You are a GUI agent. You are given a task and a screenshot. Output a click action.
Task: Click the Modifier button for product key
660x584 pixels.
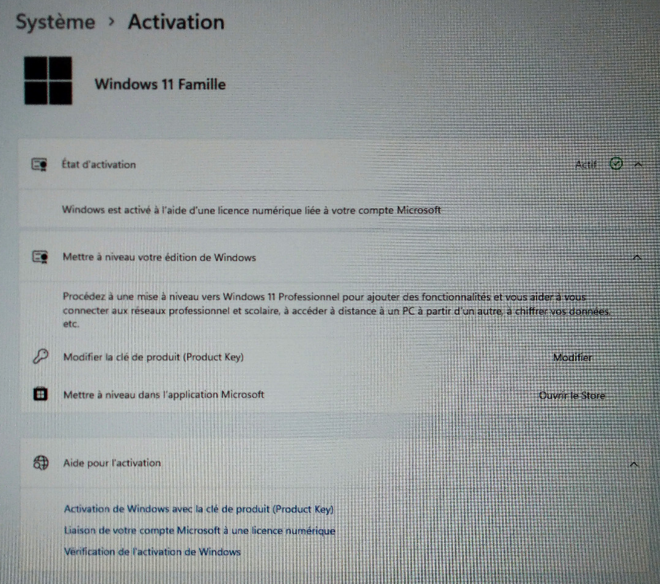[x=572, y=357]
